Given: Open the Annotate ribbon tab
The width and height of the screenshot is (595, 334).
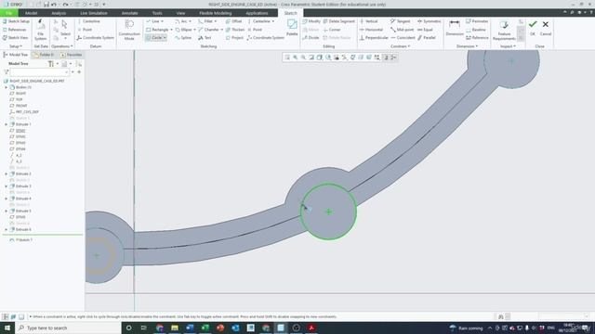Looking at the screenshot, I should click(130, 13).
